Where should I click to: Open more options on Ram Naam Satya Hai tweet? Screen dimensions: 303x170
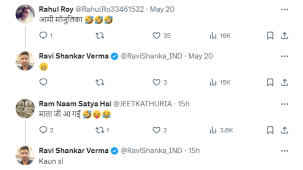pos(285,104)
